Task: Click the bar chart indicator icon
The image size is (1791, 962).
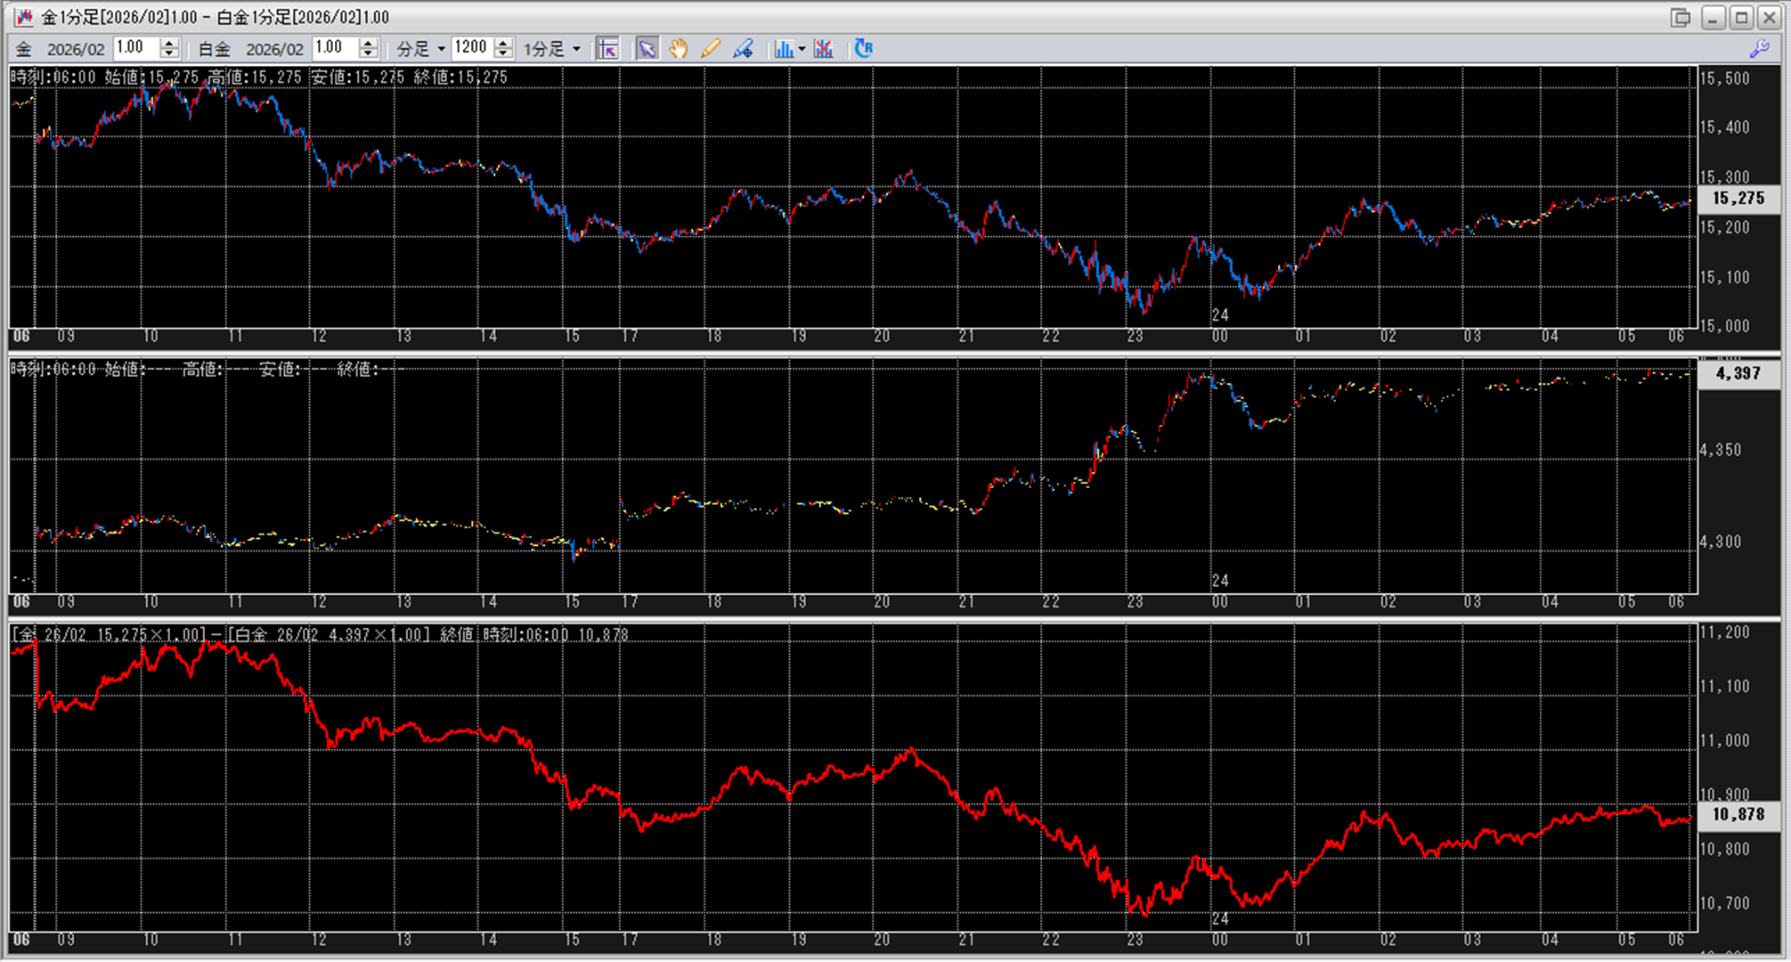Action: pyautogui.click(x=783, y=49)
